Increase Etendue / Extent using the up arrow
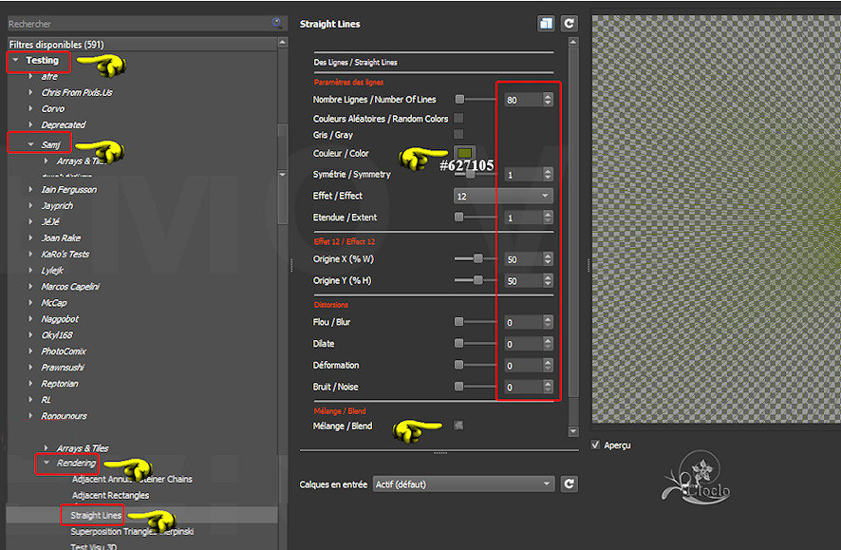841x550 pixels. point(548,214)
